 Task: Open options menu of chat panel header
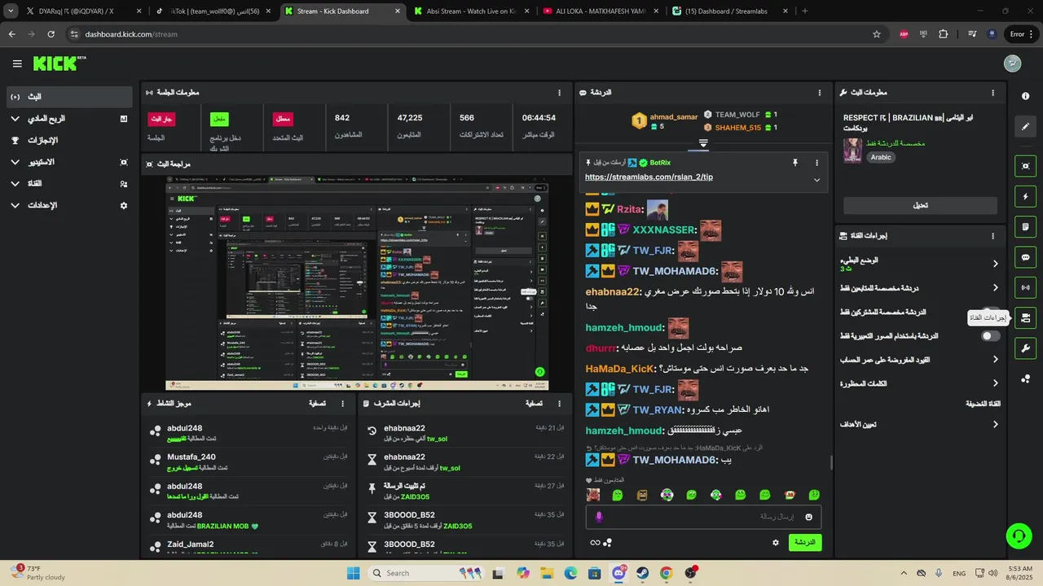tap(820, 93)
